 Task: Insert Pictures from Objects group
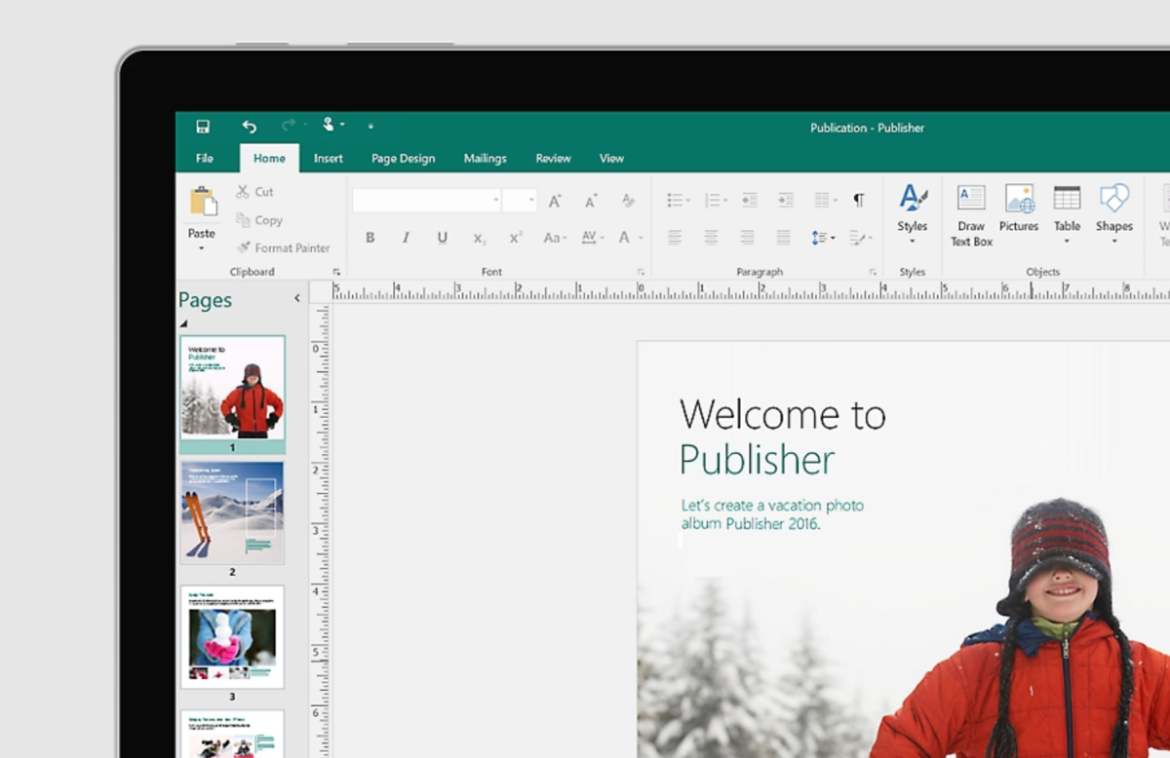tap(1019, 208)
